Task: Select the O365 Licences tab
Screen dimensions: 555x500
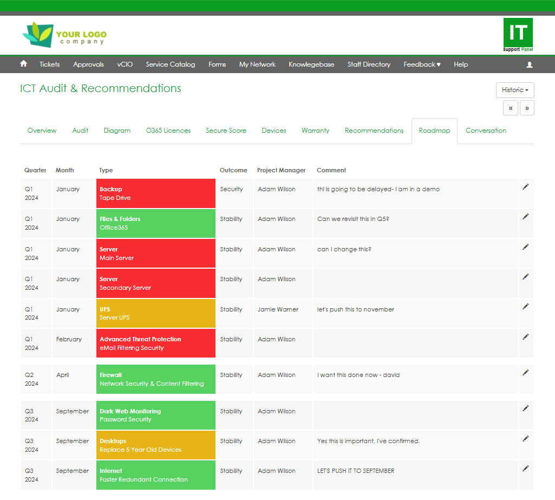Action: (168, 131)
